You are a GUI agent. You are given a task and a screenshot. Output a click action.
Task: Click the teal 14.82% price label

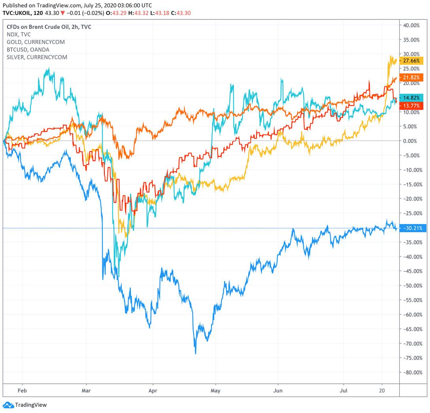click(x=413, y=98)
